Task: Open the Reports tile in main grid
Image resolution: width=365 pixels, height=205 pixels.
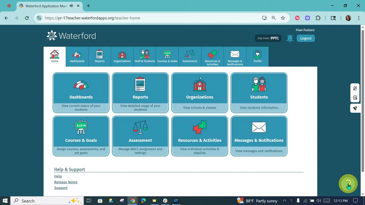Action: pos(140,93)
